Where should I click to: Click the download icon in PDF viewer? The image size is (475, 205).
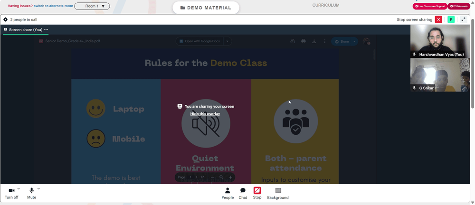click(314, 41)
